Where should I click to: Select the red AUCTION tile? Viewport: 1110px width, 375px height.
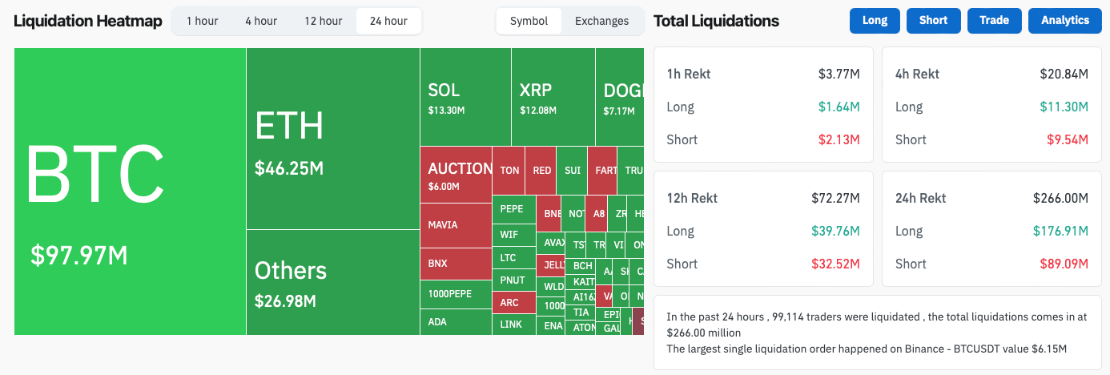[456, 175]
